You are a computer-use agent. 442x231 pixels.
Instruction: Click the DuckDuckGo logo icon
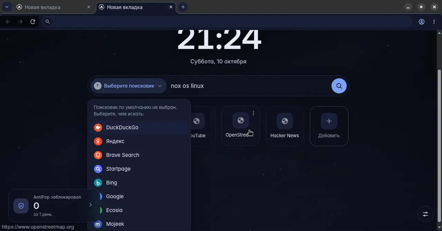[x=98, y=128]
